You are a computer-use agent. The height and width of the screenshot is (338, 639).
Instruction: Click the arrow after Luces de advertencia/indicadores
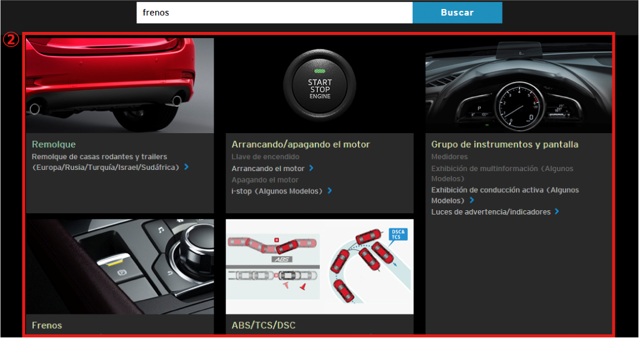(x=556, y=212)
